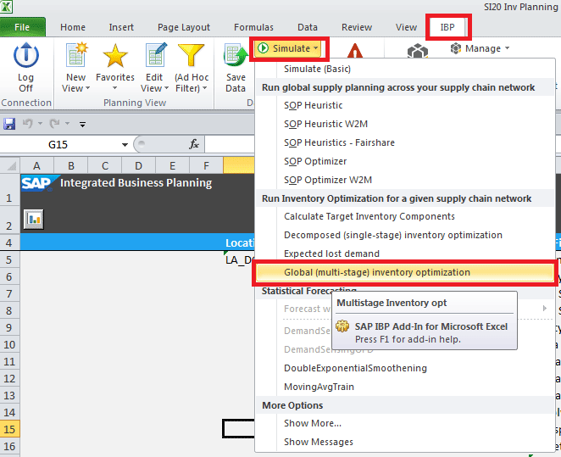Click the quick access Save disk icon
Screen dimensions: 561x457
coord(10,124)
